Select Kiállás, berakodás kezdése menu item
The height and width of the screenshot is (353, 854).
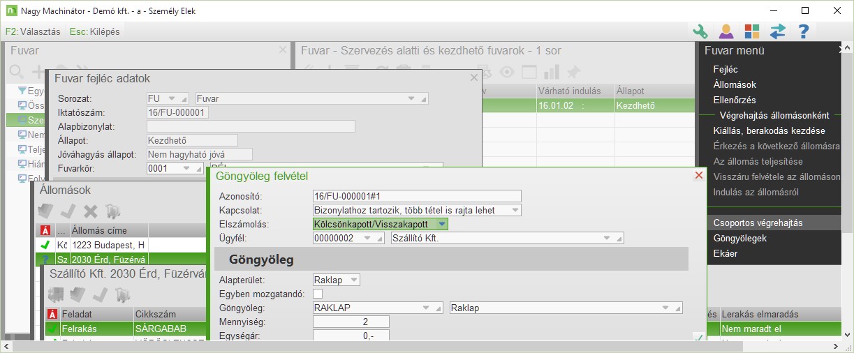click(769, 130)
